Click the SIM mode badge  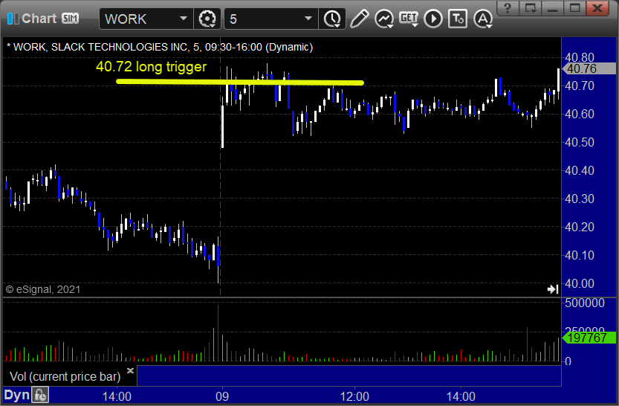pyautogui.click(x=71, y=18)
